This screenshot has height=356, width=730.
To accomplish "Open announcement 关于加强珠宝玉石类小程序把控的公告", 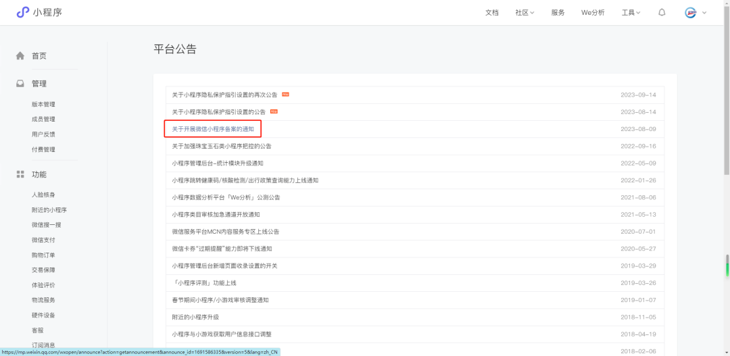I will [222, 146].
